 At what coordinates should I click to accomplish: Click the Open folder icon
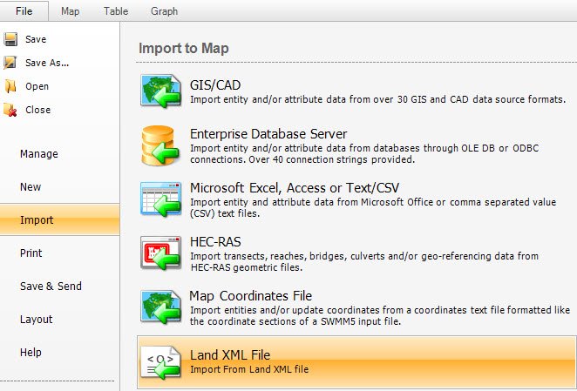click(x=10, y=86)
